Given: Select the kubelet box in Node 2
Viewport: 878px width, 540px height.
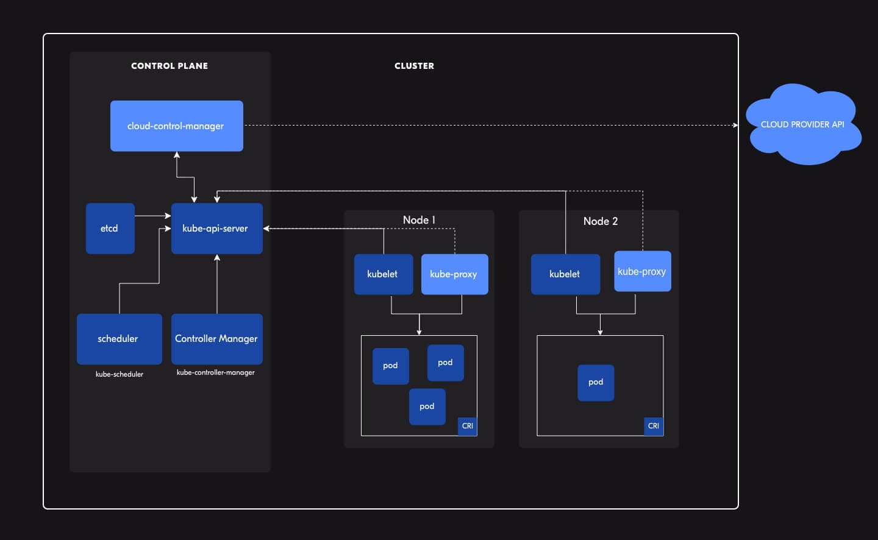Looking at the screenshot, I should [x=565, y=274].
